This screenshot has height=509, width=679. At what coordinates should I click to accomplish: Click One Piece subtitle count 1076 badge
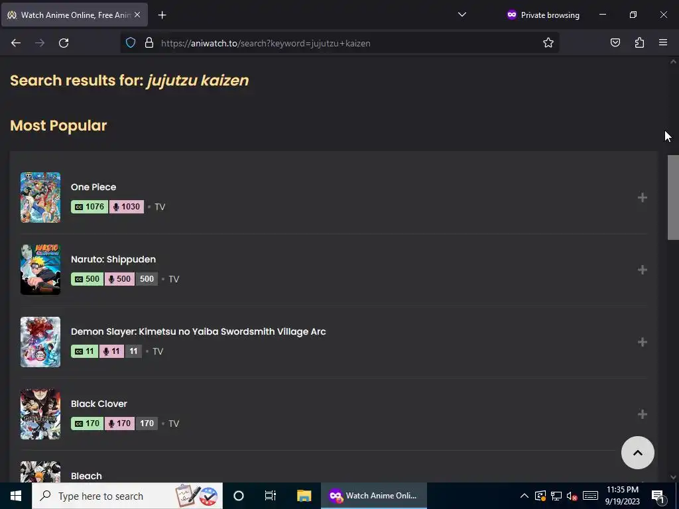(x=90, y=207)
